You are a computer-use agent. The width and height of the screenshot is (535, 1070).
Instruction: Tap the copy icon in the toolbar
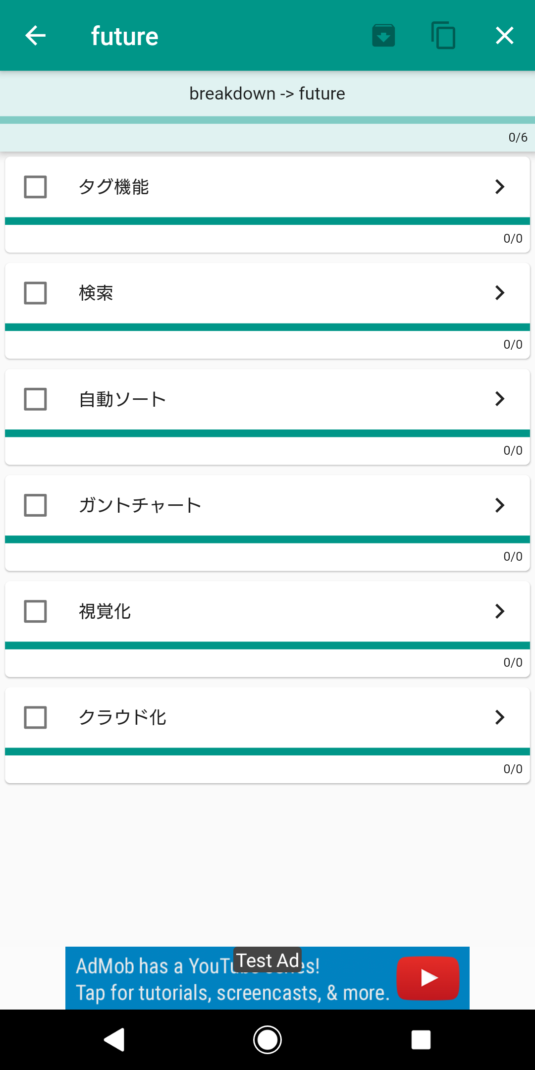click(x=443, y=36)
